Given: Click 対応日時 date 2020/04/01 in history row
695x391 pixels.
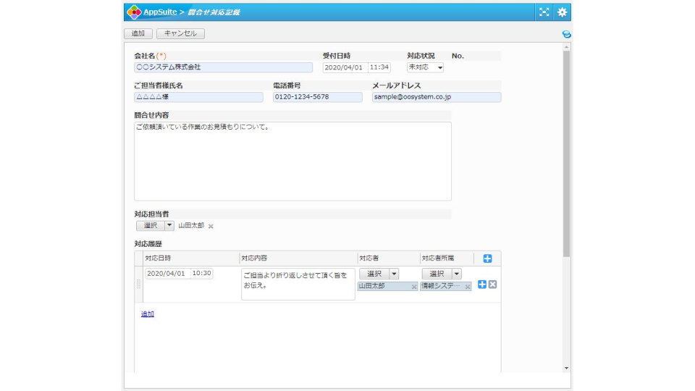Looking at the screenshot, I should [167, 274].
